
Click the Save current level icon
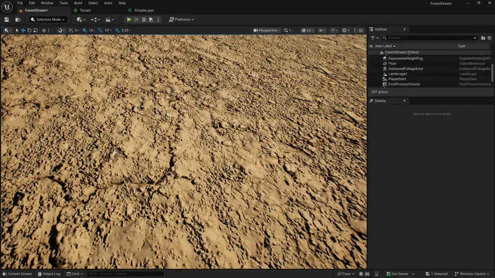pos(7,20)
